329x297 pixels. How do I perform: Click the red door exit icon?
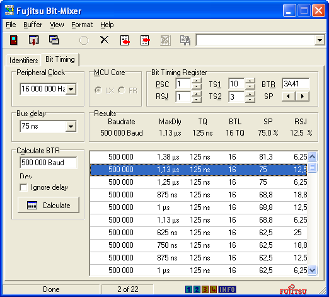[x=14, y=40]
